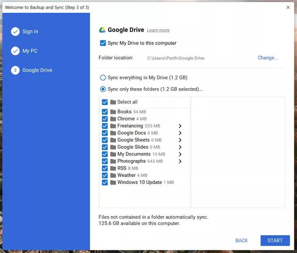Select Sync everything in My Drive

103,78
